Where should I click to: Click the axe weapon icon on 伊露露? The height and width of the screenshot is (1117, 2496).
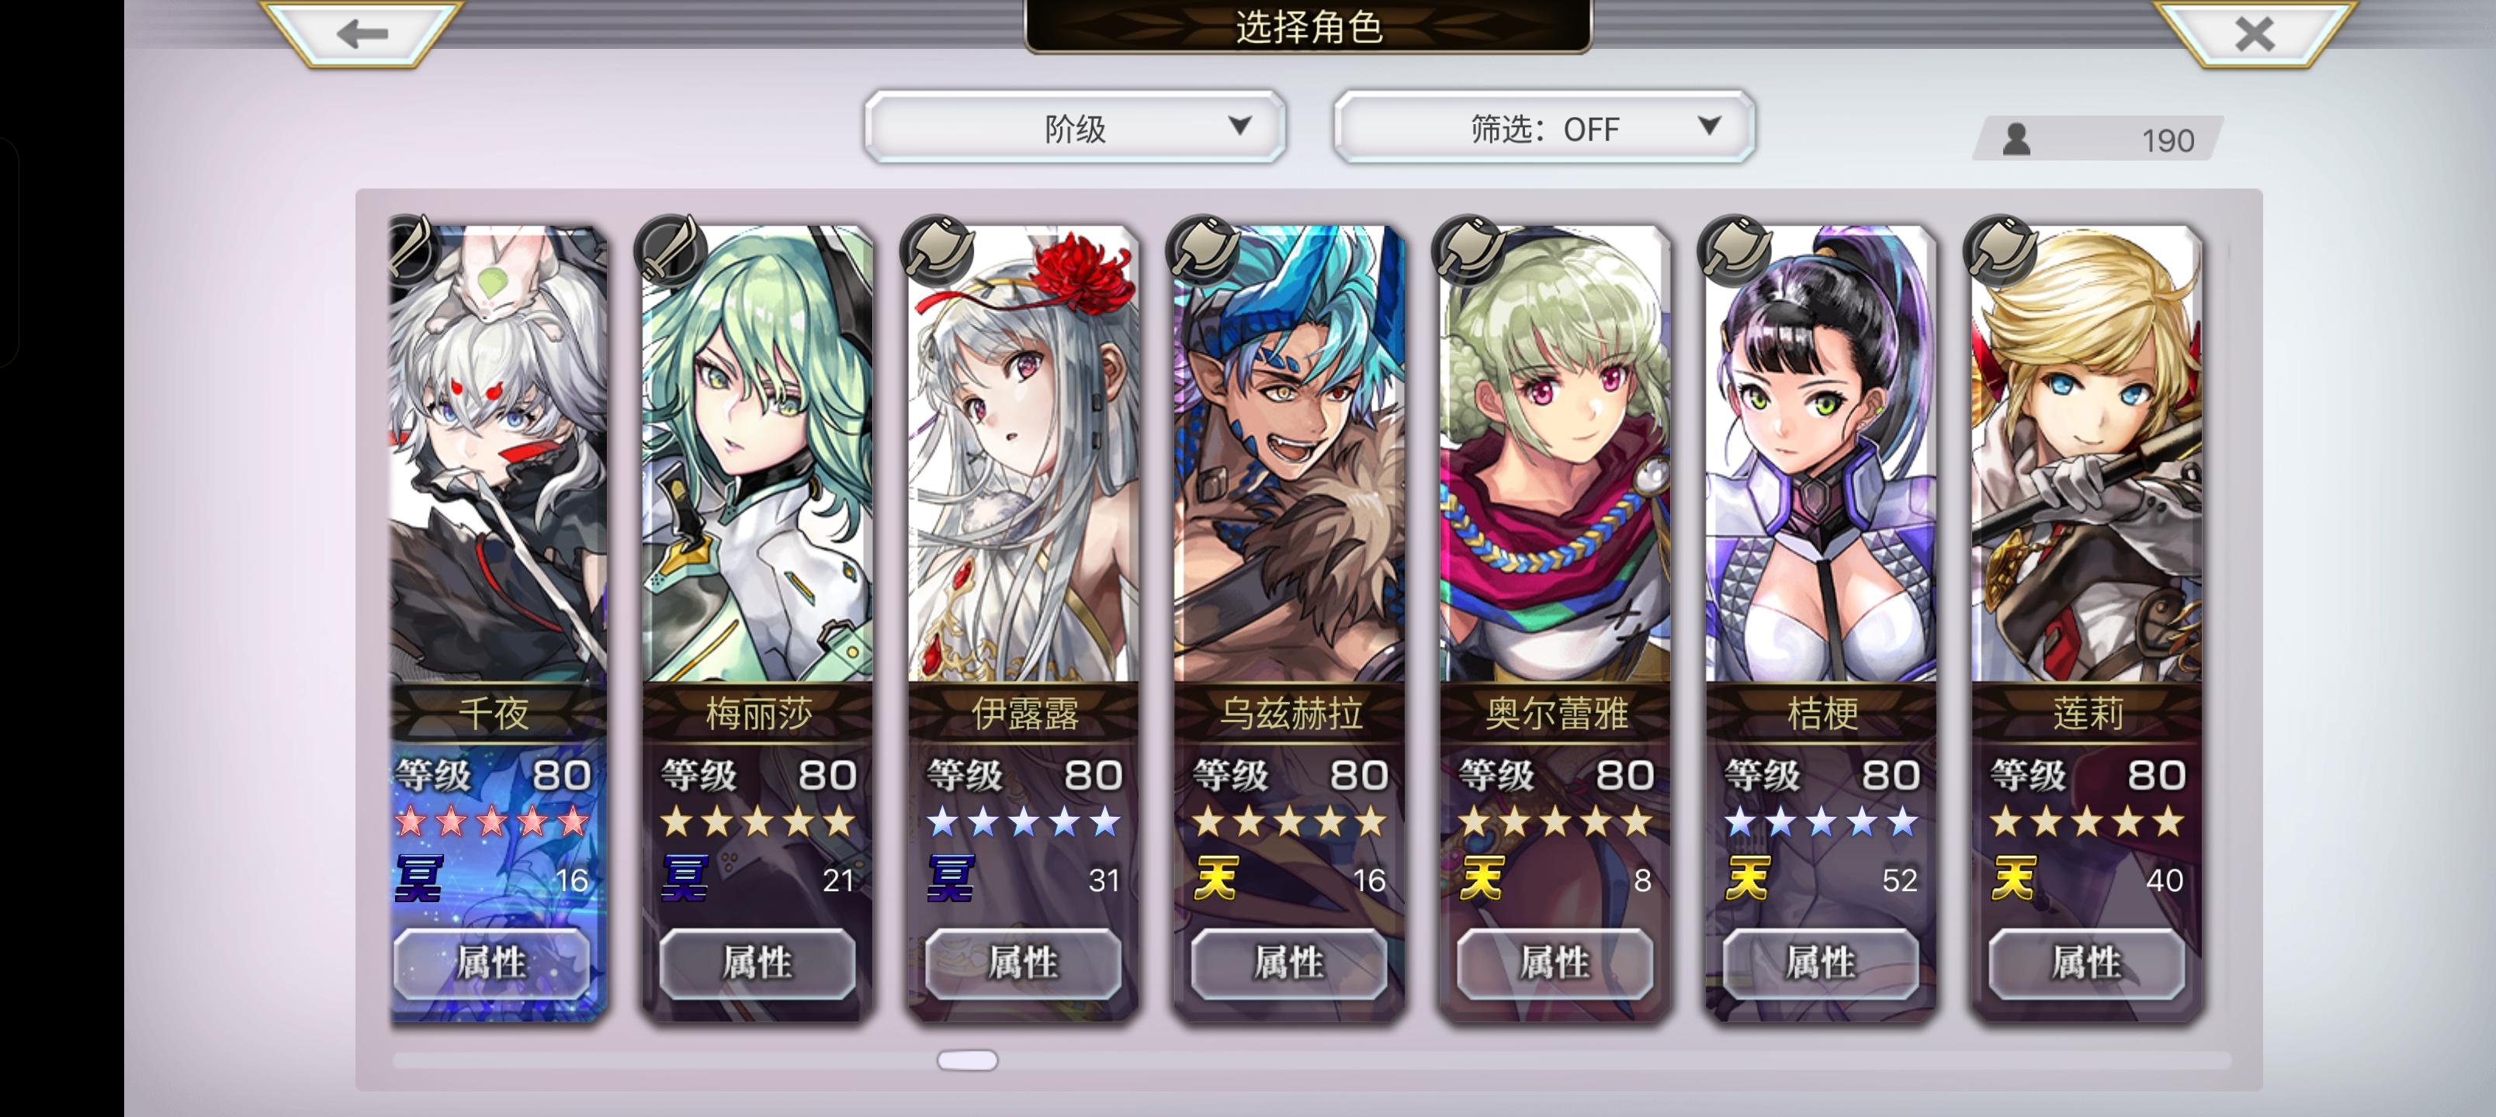pyautogui.click(x=937, y=248)
